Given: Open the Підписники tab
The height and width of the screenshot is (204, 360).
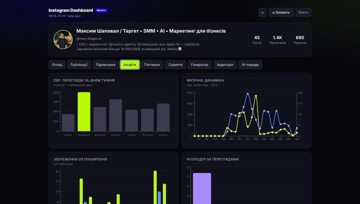Looking at the screenshot, I should coord(105,65).
